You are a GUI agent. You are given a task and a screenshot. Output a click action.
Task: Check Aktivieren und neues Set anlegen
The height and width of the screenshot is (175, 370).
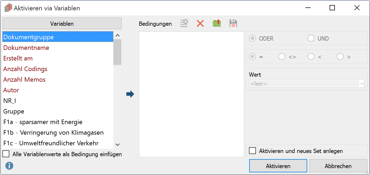tap(252, 151)
